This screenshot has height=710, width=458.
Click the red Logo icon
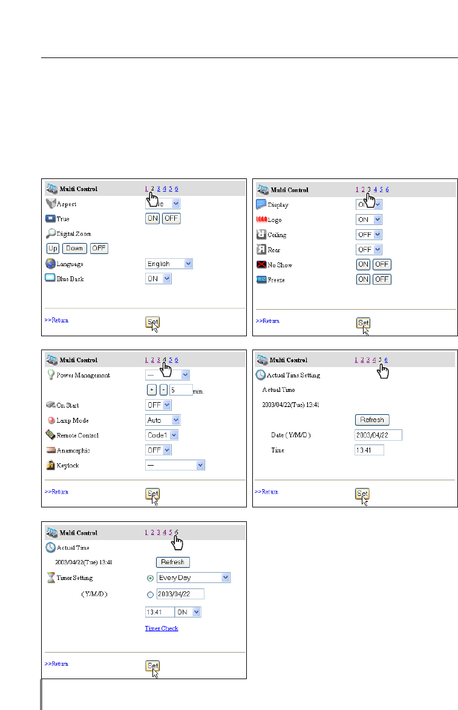[261, 220]
